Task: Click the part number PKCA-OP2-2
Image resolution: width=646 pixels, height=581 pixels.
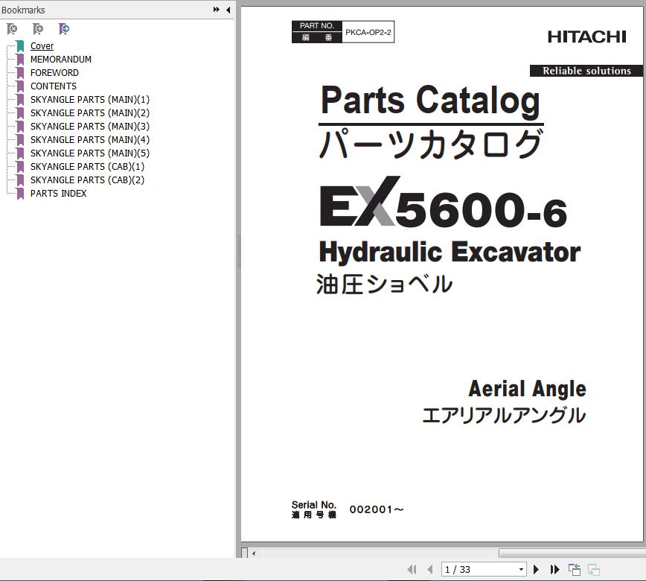Action: [x=368, y=32]
